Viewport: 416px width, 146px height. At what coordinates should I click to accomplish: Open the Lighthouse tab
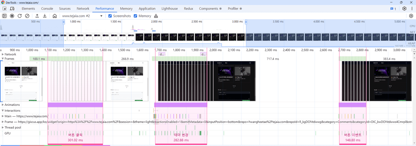(170, 8)
